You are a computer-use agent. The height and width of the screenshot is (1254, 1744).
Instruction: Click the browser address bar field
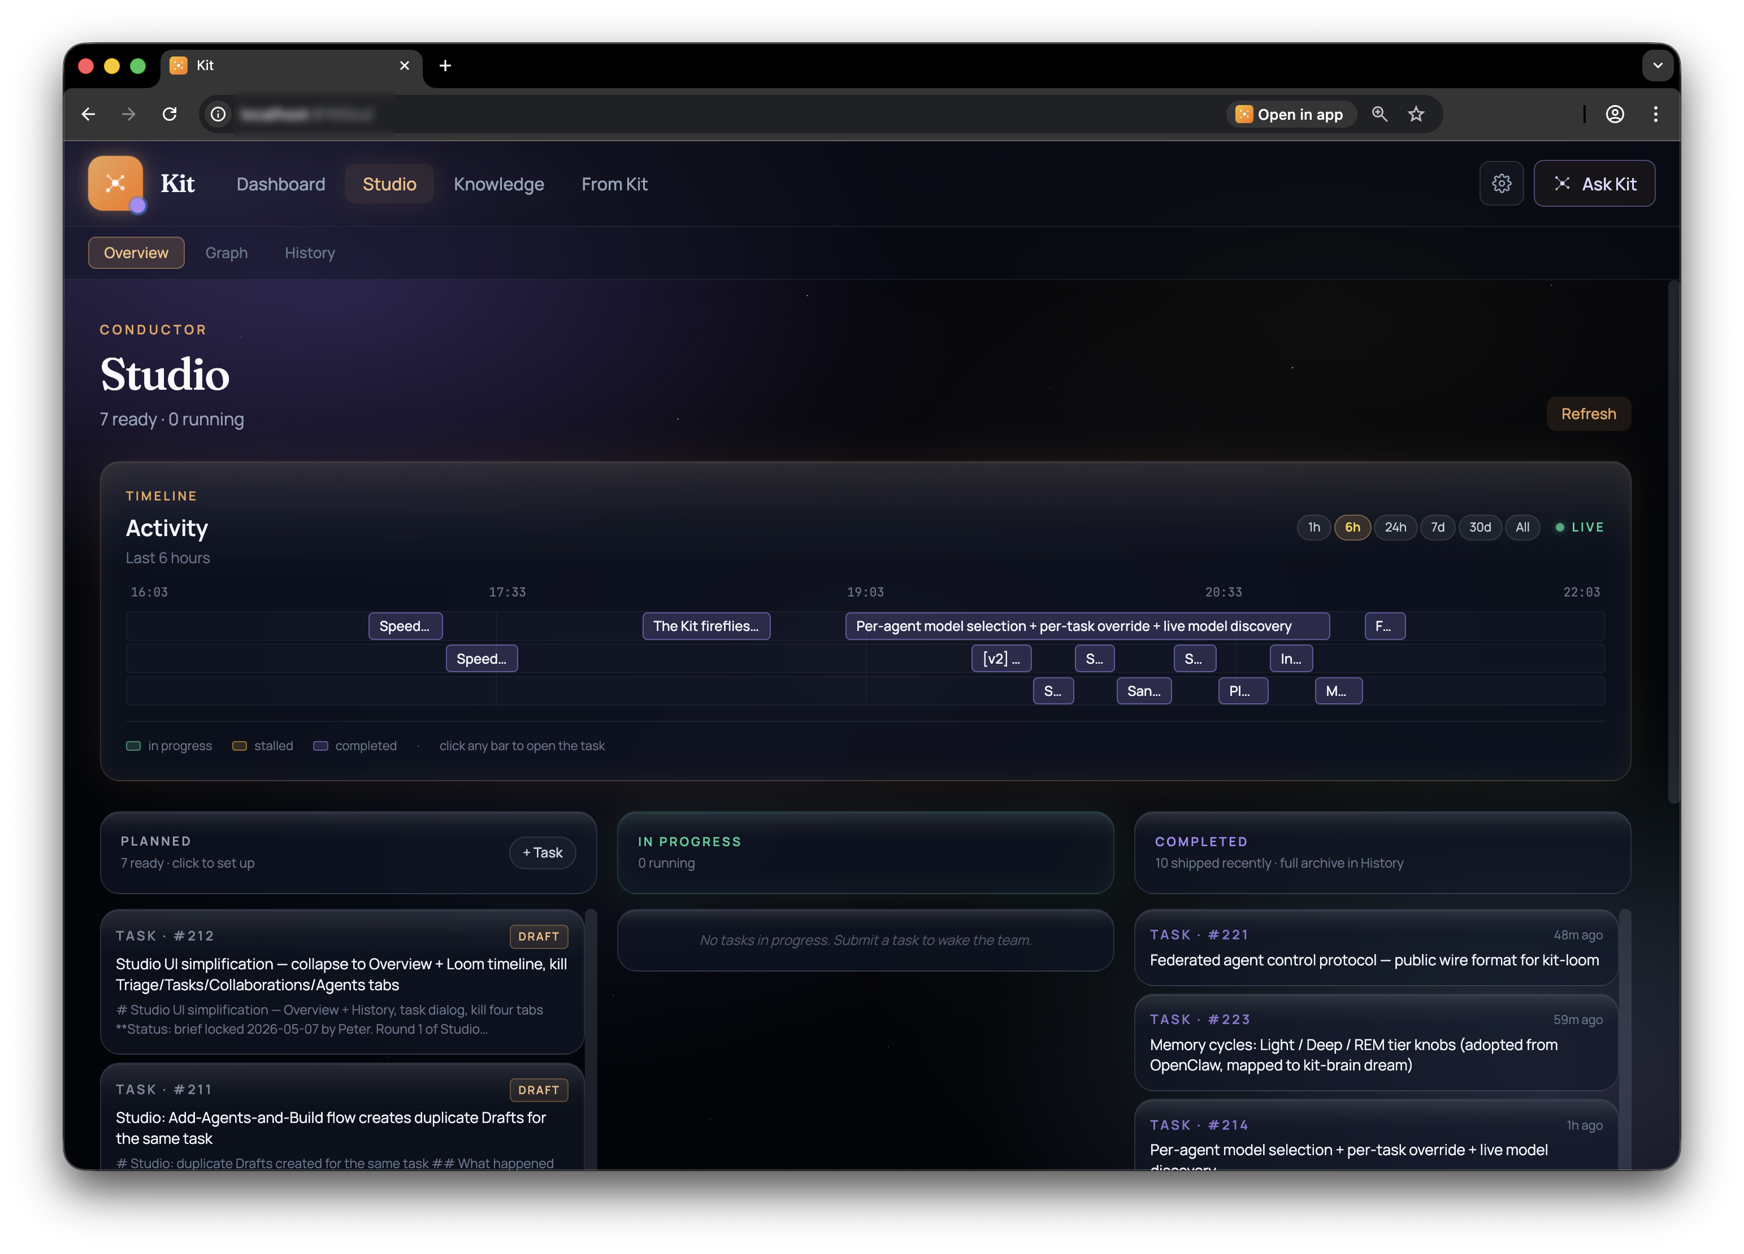(821, 115)
